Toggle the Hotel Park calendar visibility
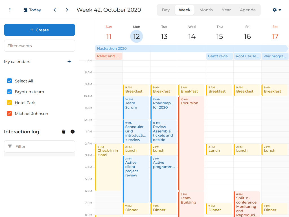 pyautogui.click(x=9, y=103)
